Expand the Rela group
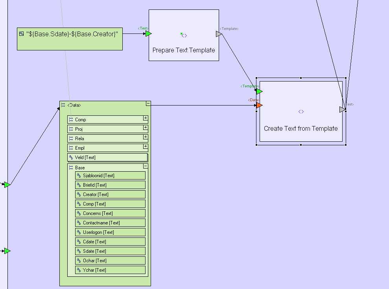The width and height of the screenshot is (389, 289). click(x=146, y=137)
